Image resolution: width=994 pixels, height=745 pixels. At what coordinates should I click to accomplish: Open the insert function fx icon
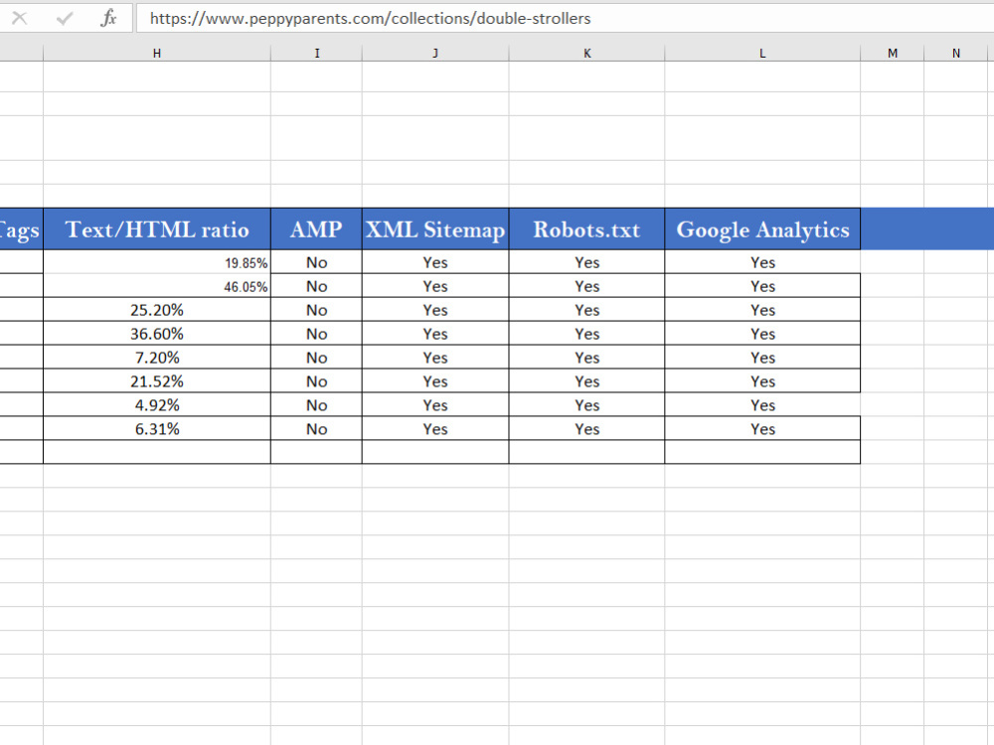coord(108,18)
